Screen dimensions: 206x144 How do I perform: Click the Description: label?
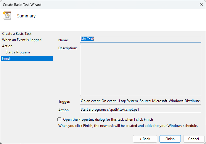click(x=67, y=48)
